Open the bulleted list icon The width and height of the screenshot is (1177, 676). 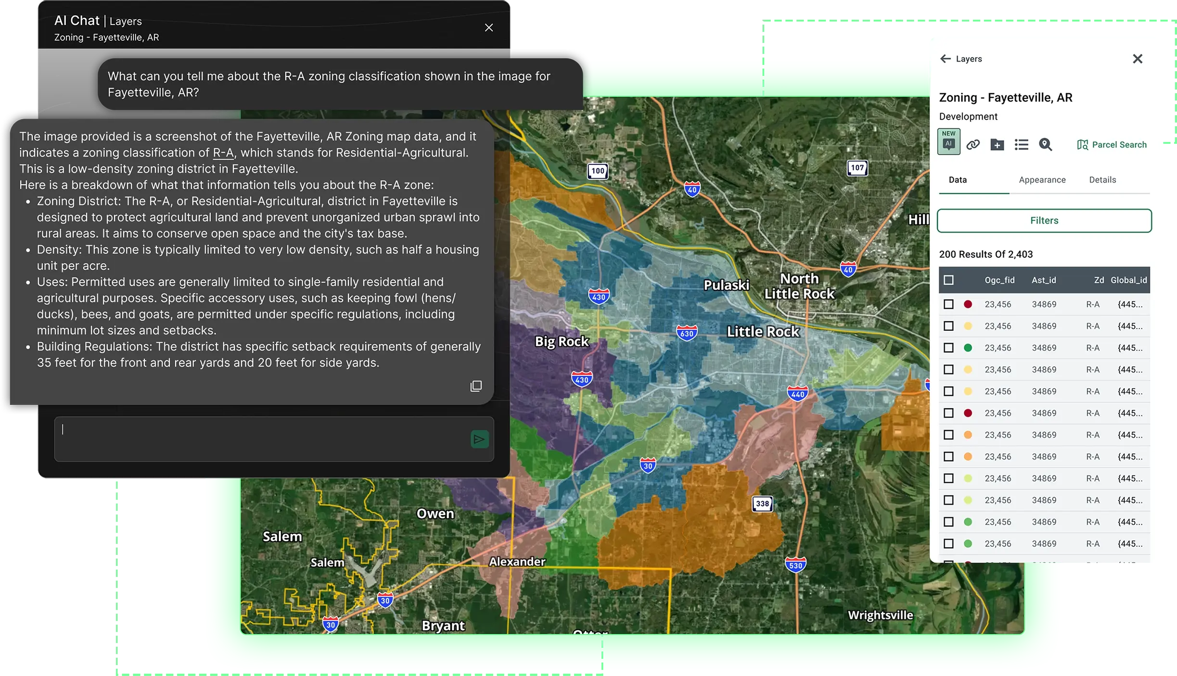[1021, 145]
